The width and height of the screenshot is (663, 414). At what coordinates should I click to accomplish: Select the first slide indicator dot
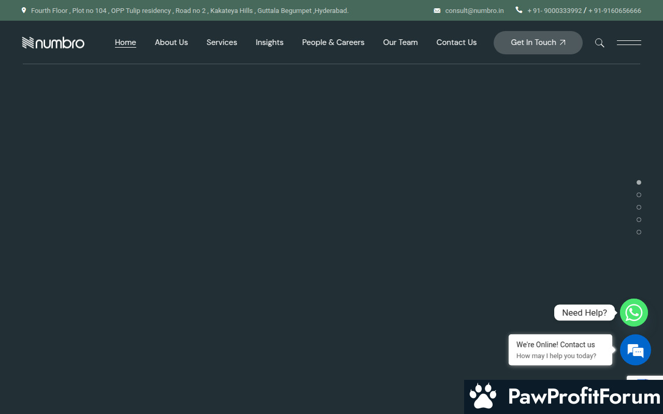[x=639, y=183]
